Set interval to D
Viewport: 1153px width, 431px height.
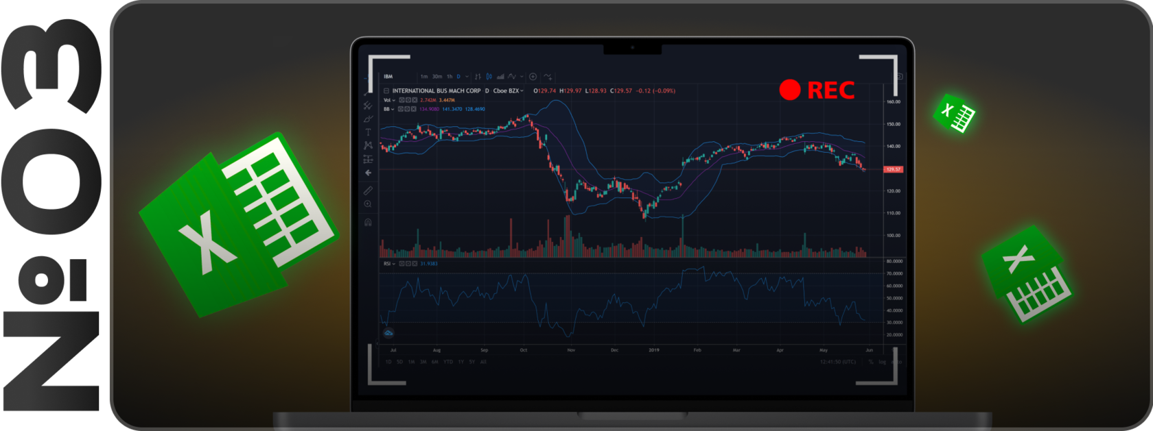[458, 77]
